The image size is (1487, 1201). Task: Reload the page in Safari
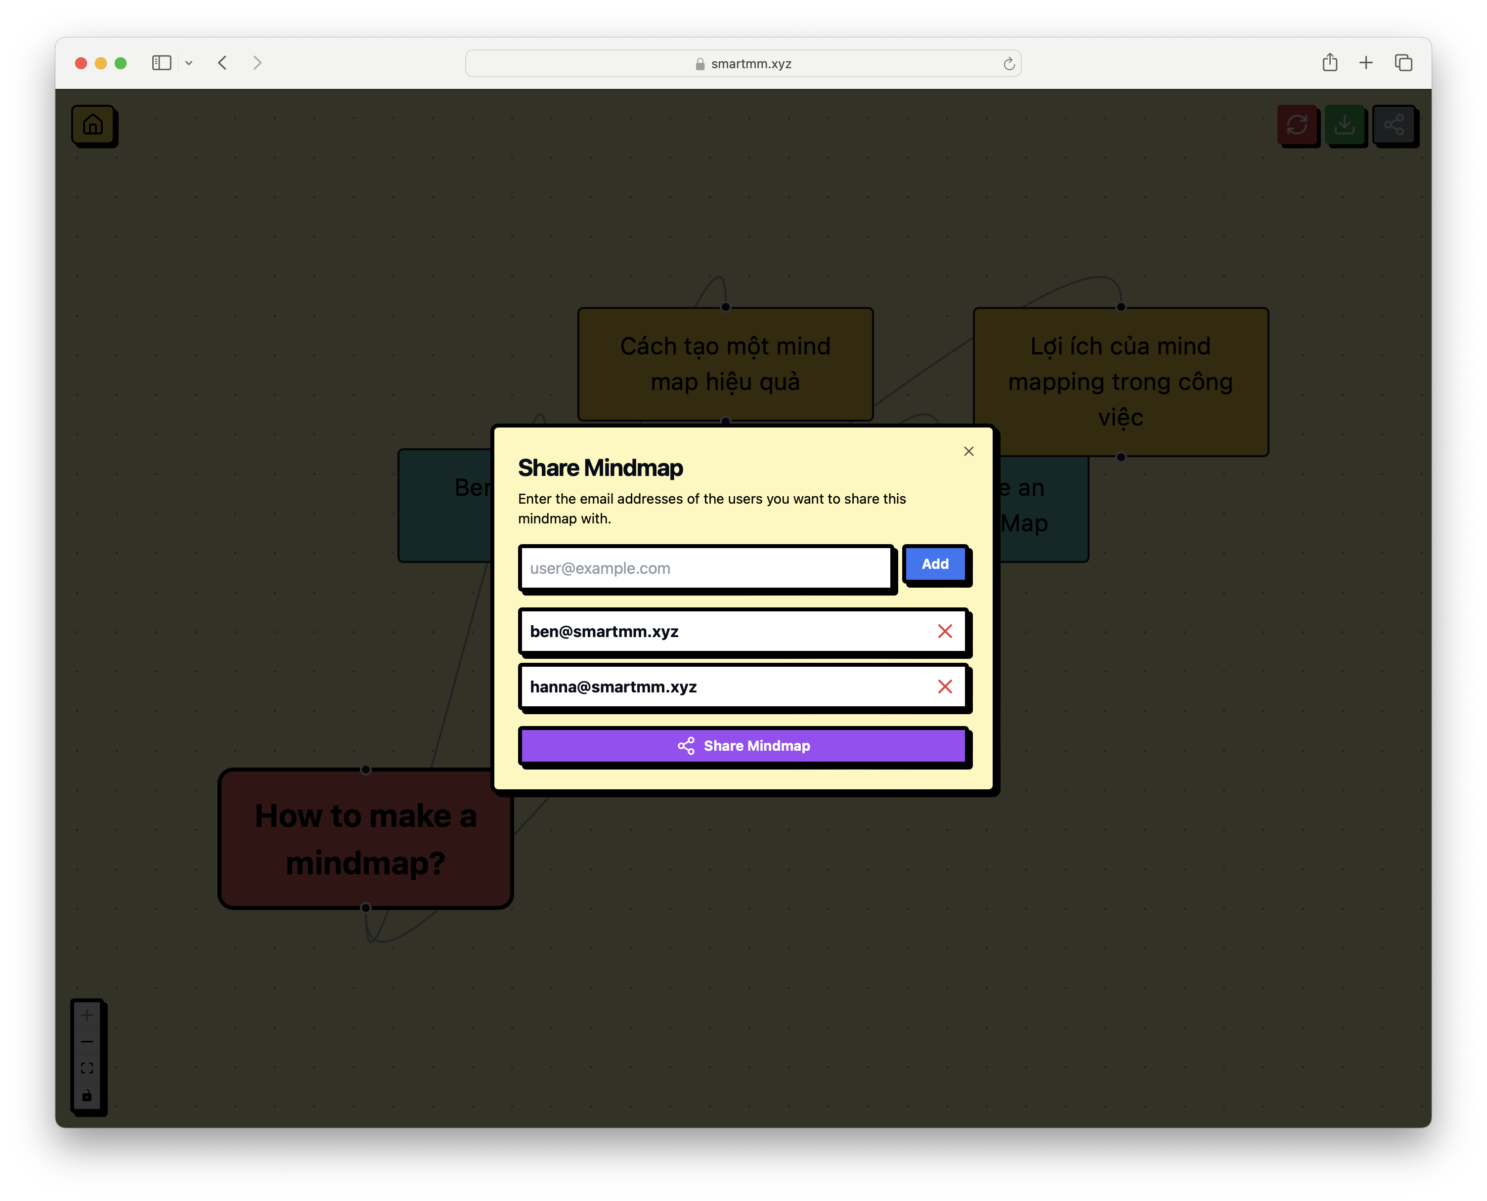pyautogui.click(x=1008, y=64)
